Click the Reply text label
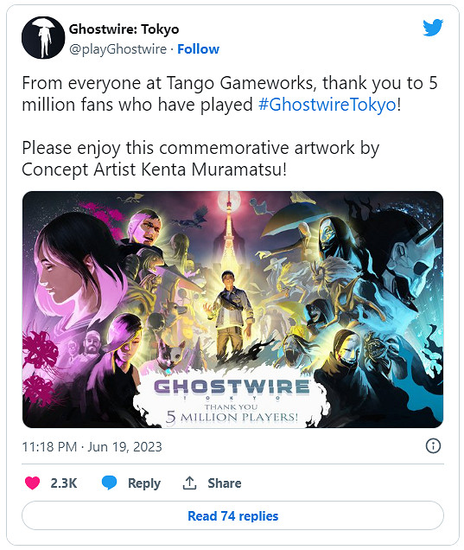464x550 pixels. pyautogui.click(x=144, y=483)
